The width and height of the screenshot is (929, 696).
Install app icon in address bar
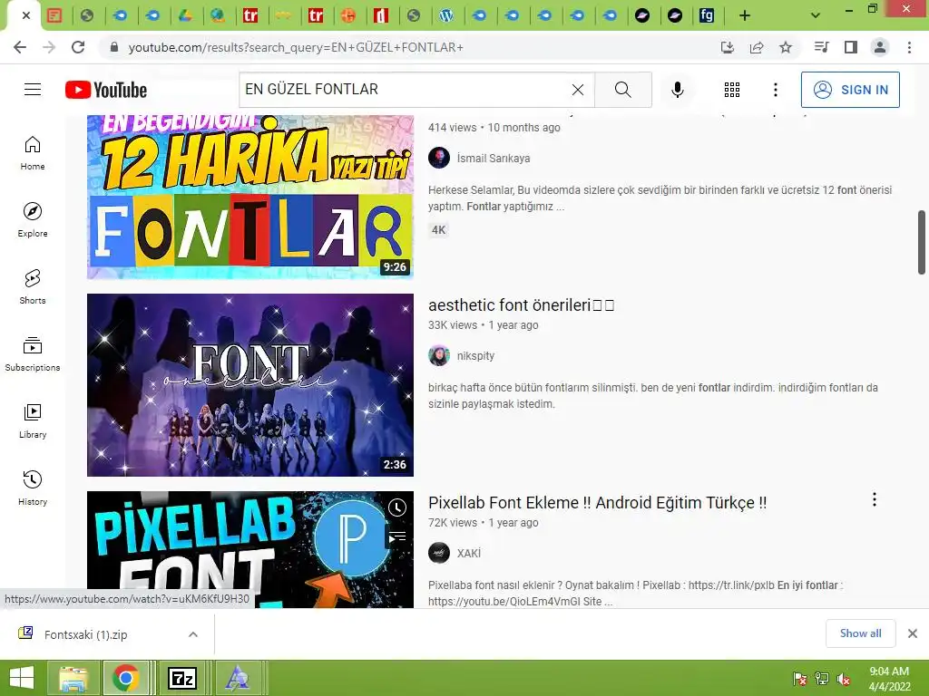click(728, 47)
